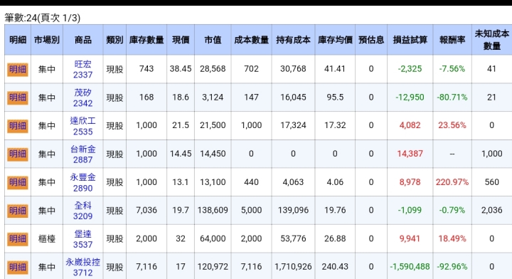The image size is (512, 279).
Task: Select the 7,036 inventory quantity cell
Action: click(146, 210)
